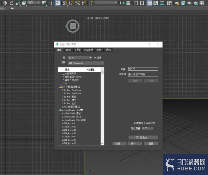Click action list scrollbar up arrow
This screenshot has width=208, height=175.
click(102, 69)
